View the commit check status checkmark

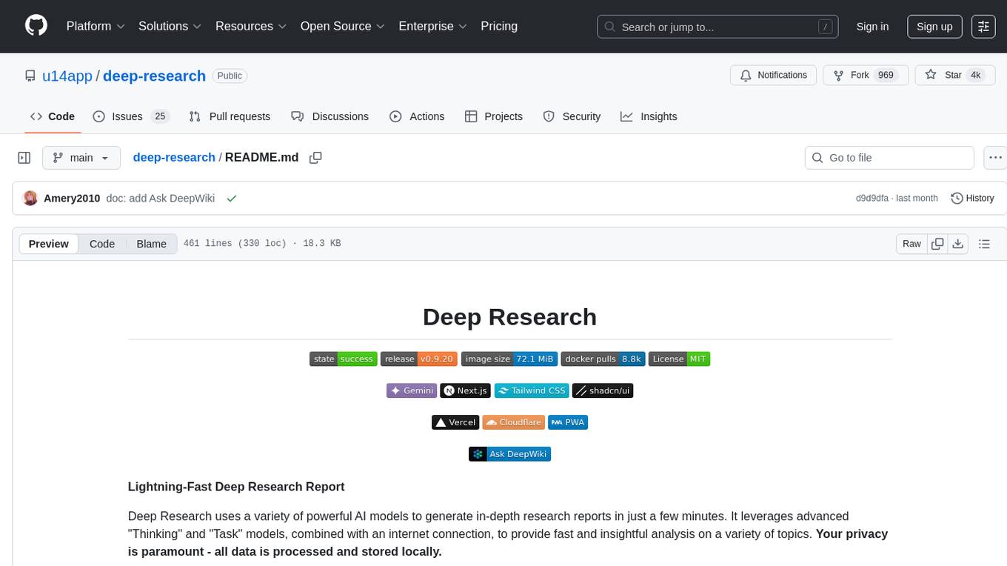coord(232,198)
